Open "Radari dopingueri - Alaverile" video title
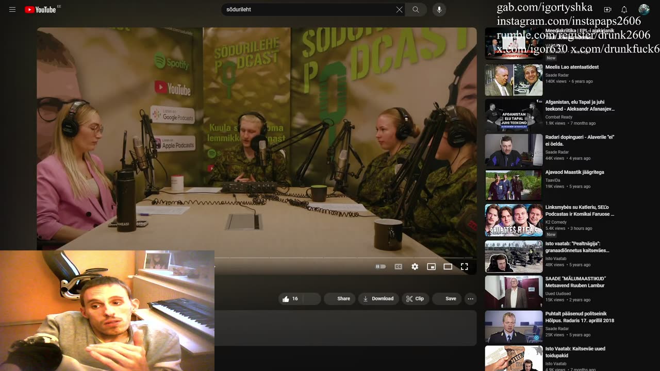Image resolution: width=660 pixels, height=371 pixels. pos(580,141)
